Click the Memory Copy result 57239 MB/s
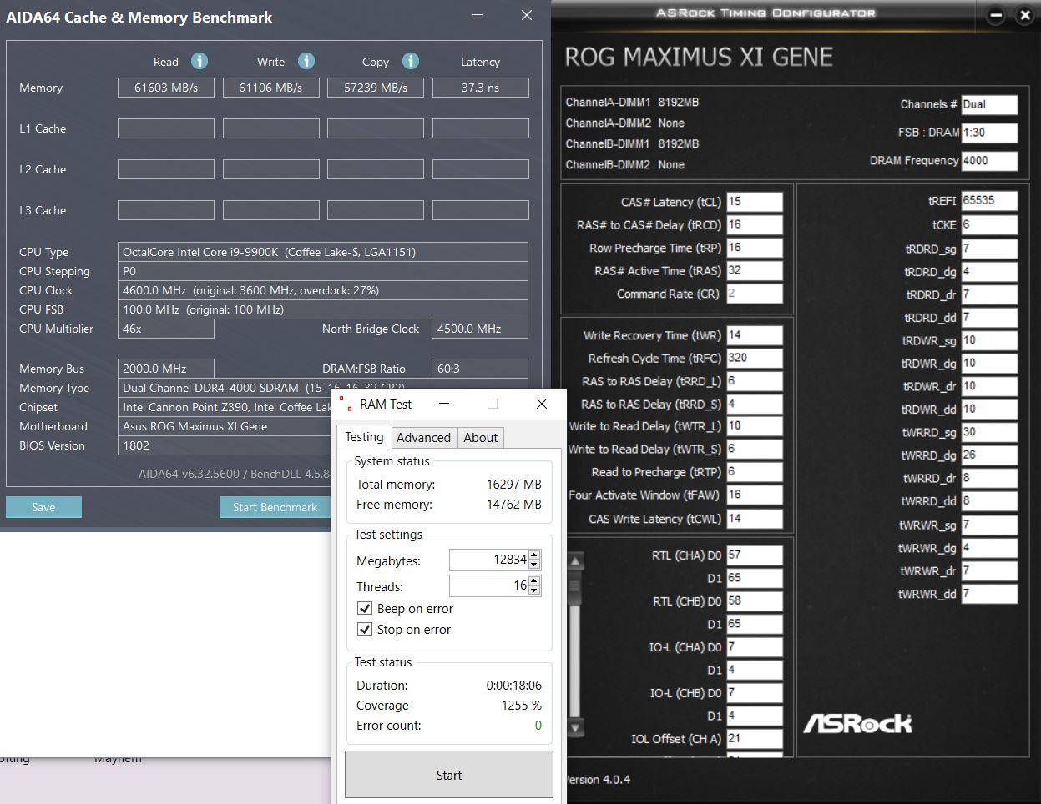This screenshot has width=1041, height=804. click(x=376, y=88)
